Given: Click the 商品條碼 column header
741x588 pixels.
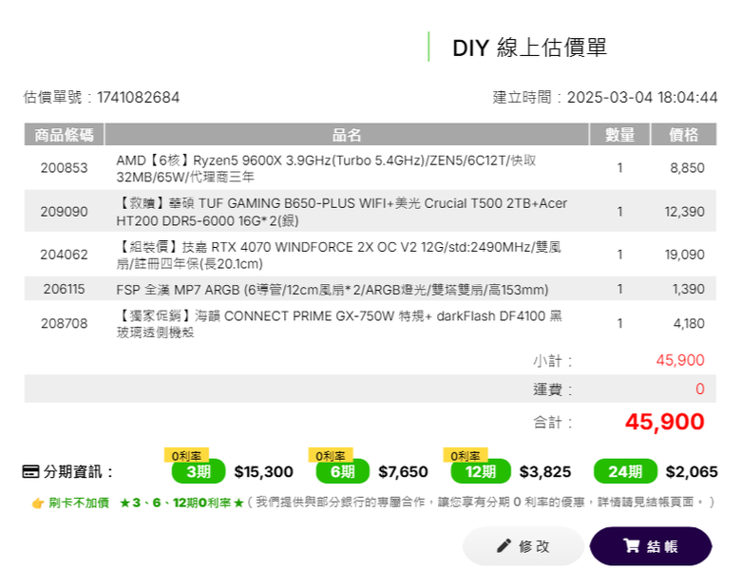Looking at the screenshot, I should (64, 135).
